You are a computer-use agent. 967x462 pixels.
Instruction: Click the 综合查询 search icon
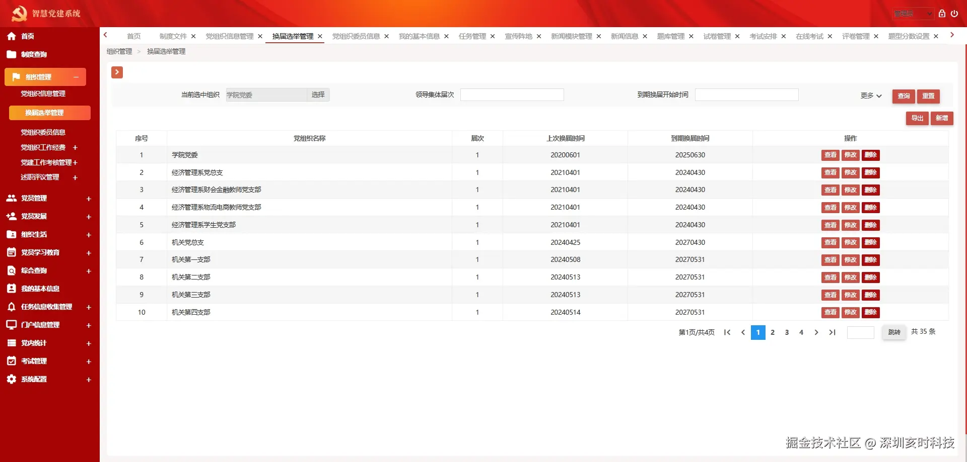coord(11,270)
